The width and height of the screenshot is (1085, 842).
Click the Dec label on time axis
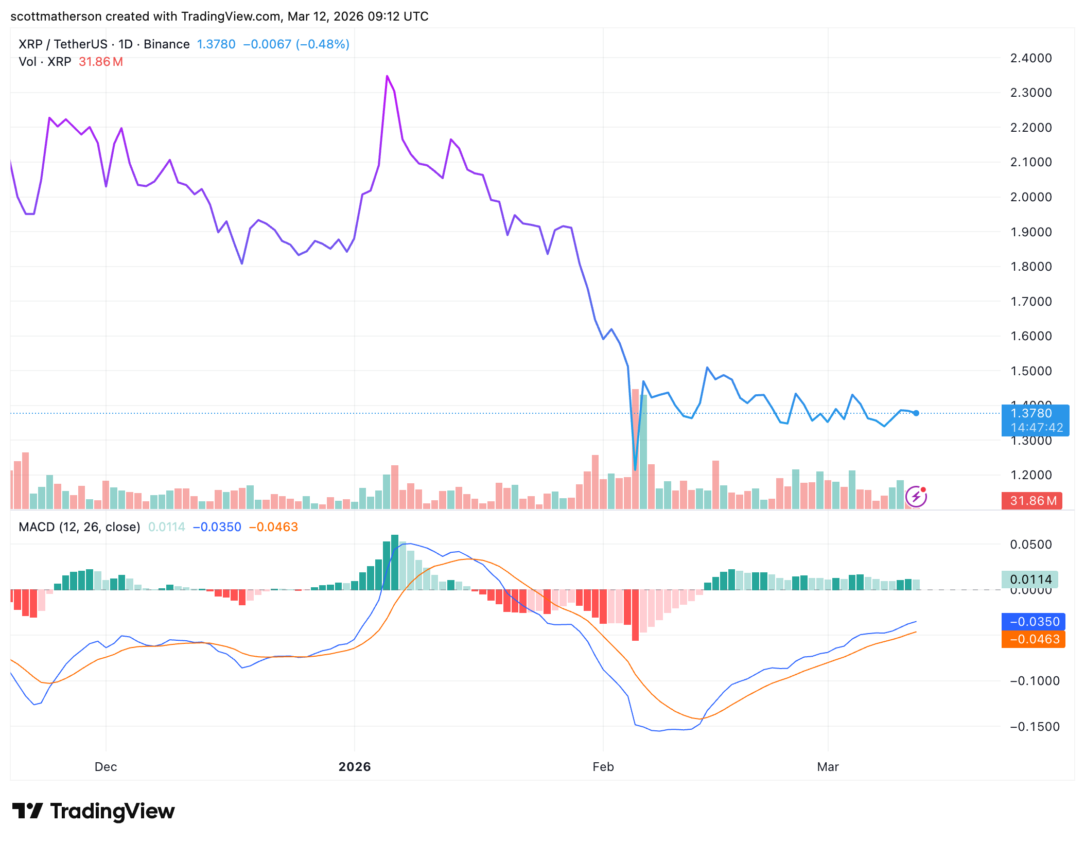(106, 767)
